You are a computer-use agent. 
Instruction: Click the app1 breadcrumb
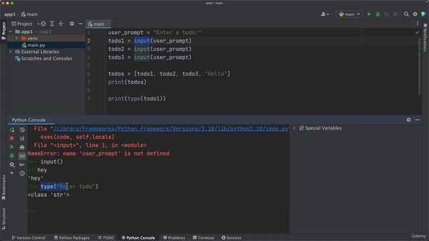[9, 14]
